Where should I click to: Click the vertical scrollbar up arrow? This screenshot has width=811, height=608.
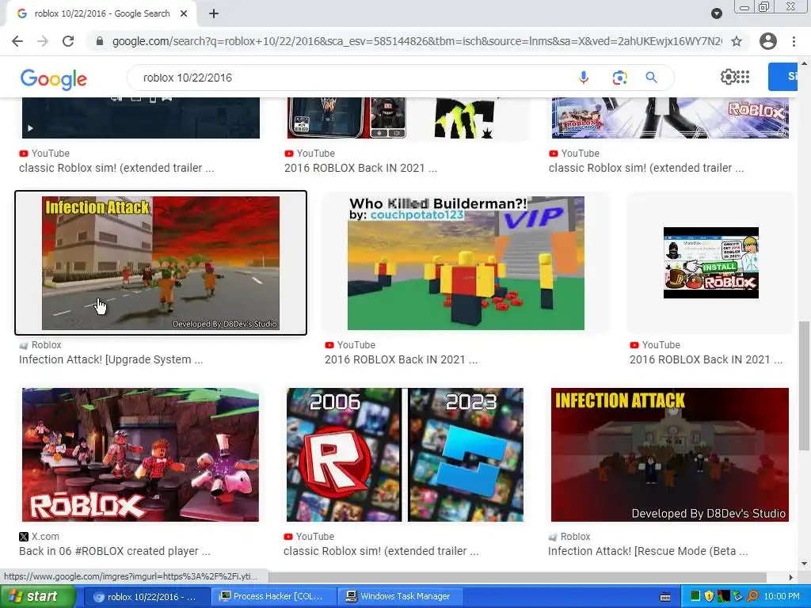[x=804, y=63]
